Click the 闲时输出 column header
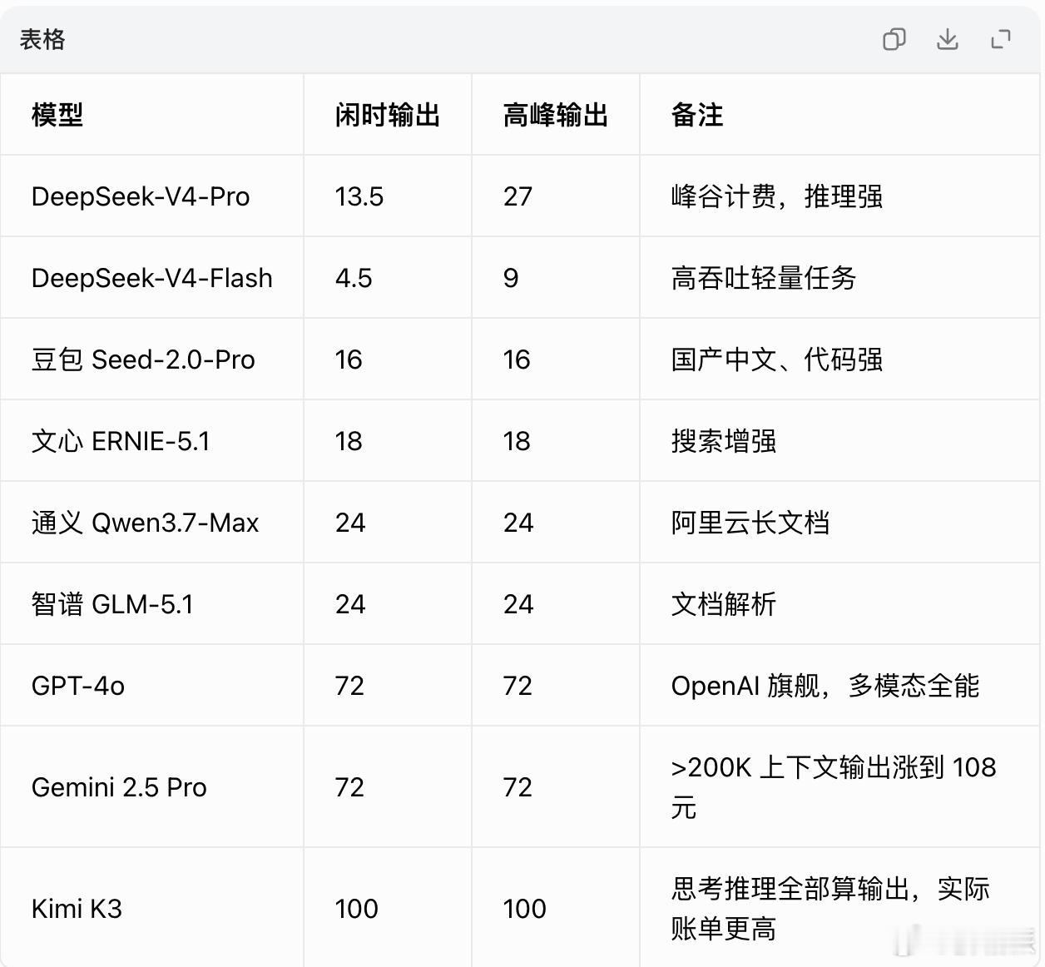 388,115
